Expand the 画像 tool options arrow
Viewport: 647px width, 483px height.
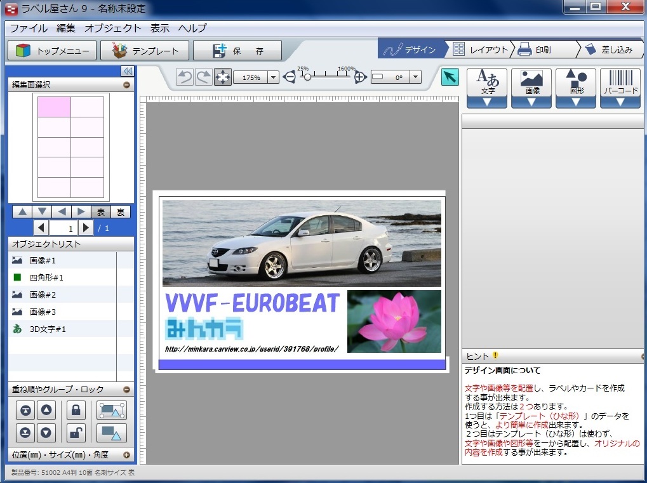coord(531,102)
